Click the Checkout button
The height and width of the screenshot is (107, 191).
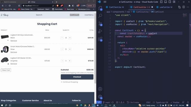coord(77,77)
